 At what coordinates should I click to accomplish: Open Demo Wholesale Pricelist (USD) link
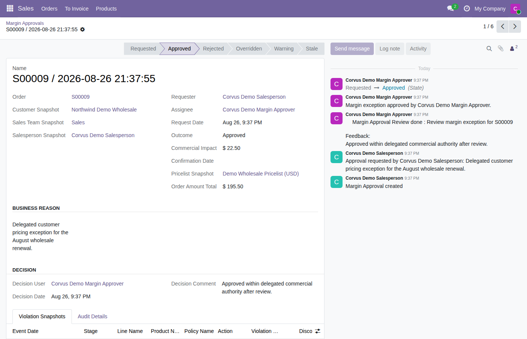[x=260, y=174]
